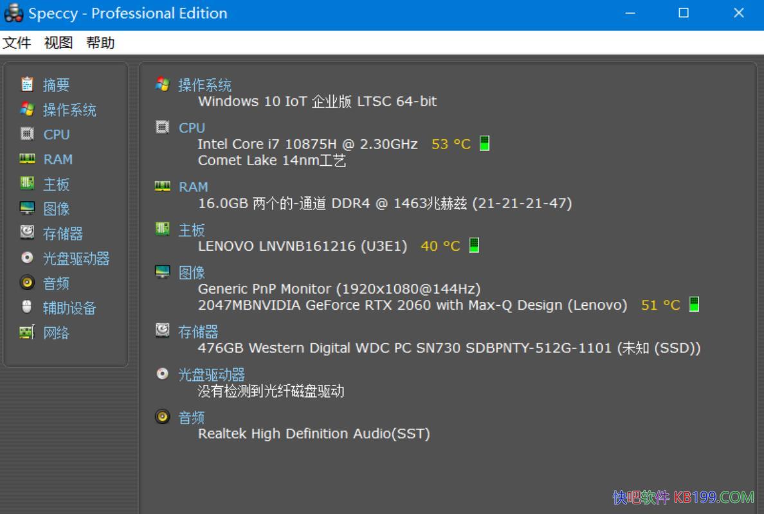Click the motherboard icon next to 主板
This screenshot has height=514, width=764.
pos(28,184)
